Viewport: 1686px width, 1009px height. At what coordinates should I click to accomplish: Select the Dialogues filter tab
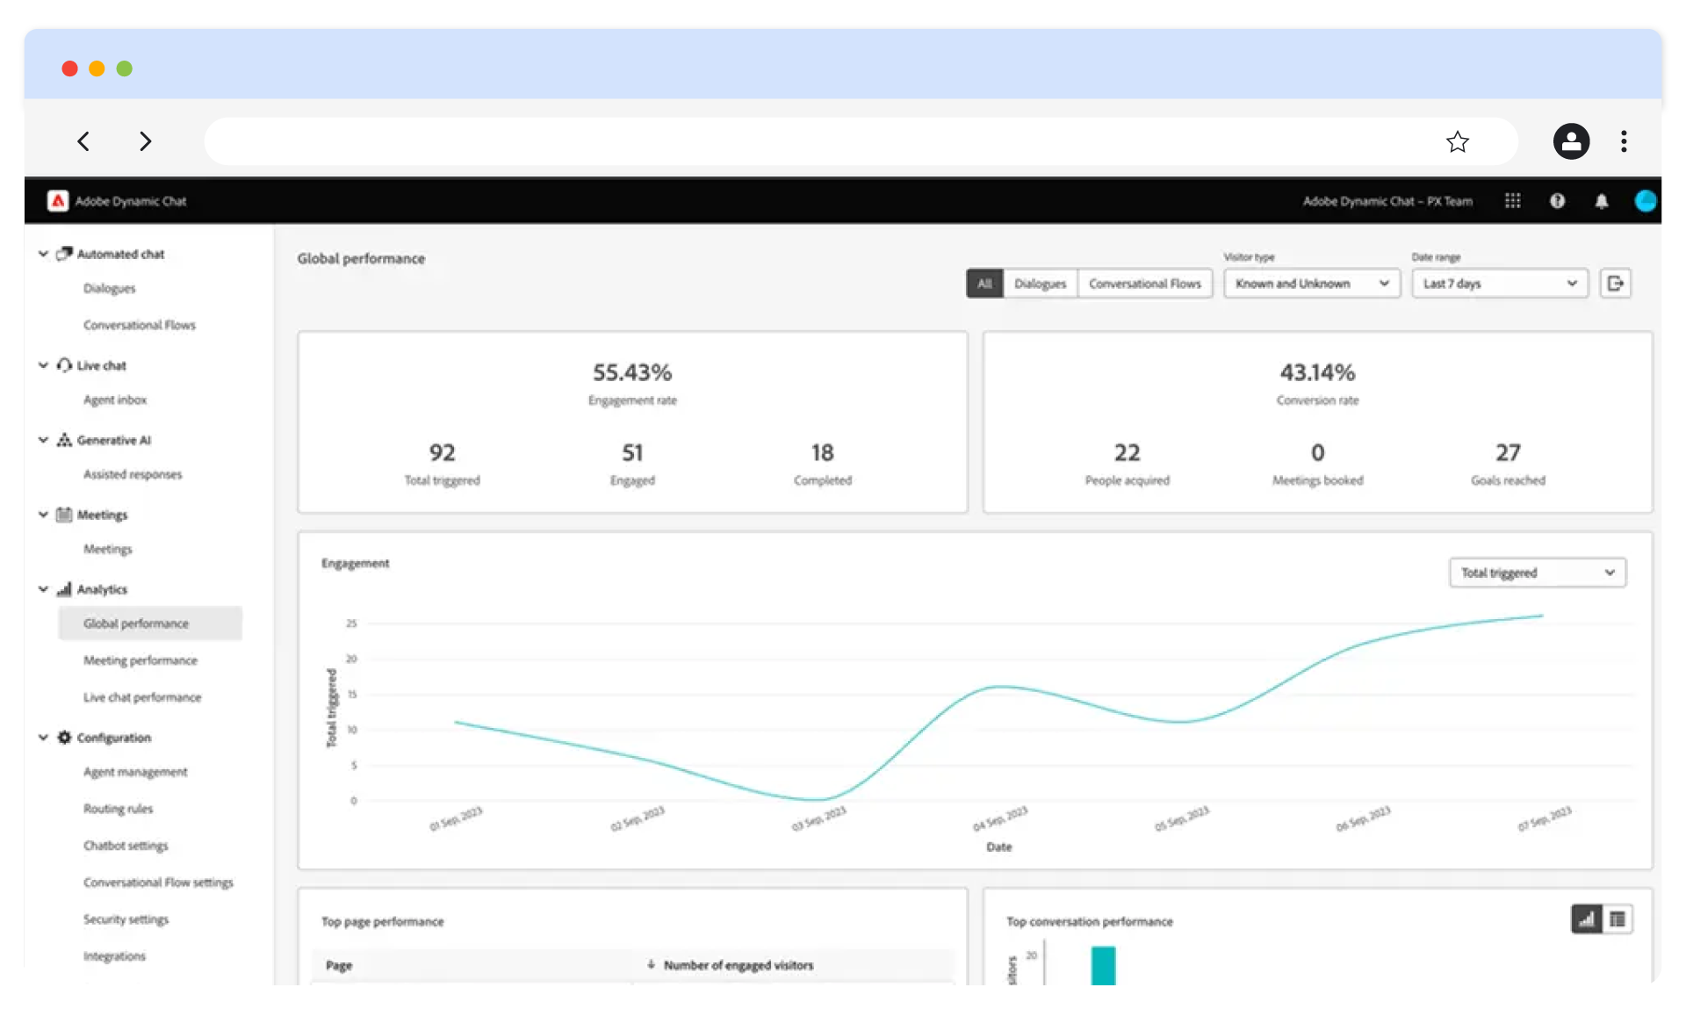pyautogui.click(x=1040, y=284)
